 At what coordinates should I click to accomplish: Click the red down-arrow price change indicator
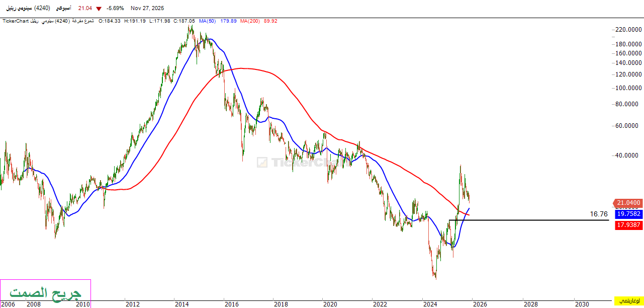click(x=99, y=9)
